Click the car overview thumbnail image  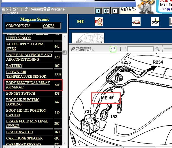click(x=88, y=38)
